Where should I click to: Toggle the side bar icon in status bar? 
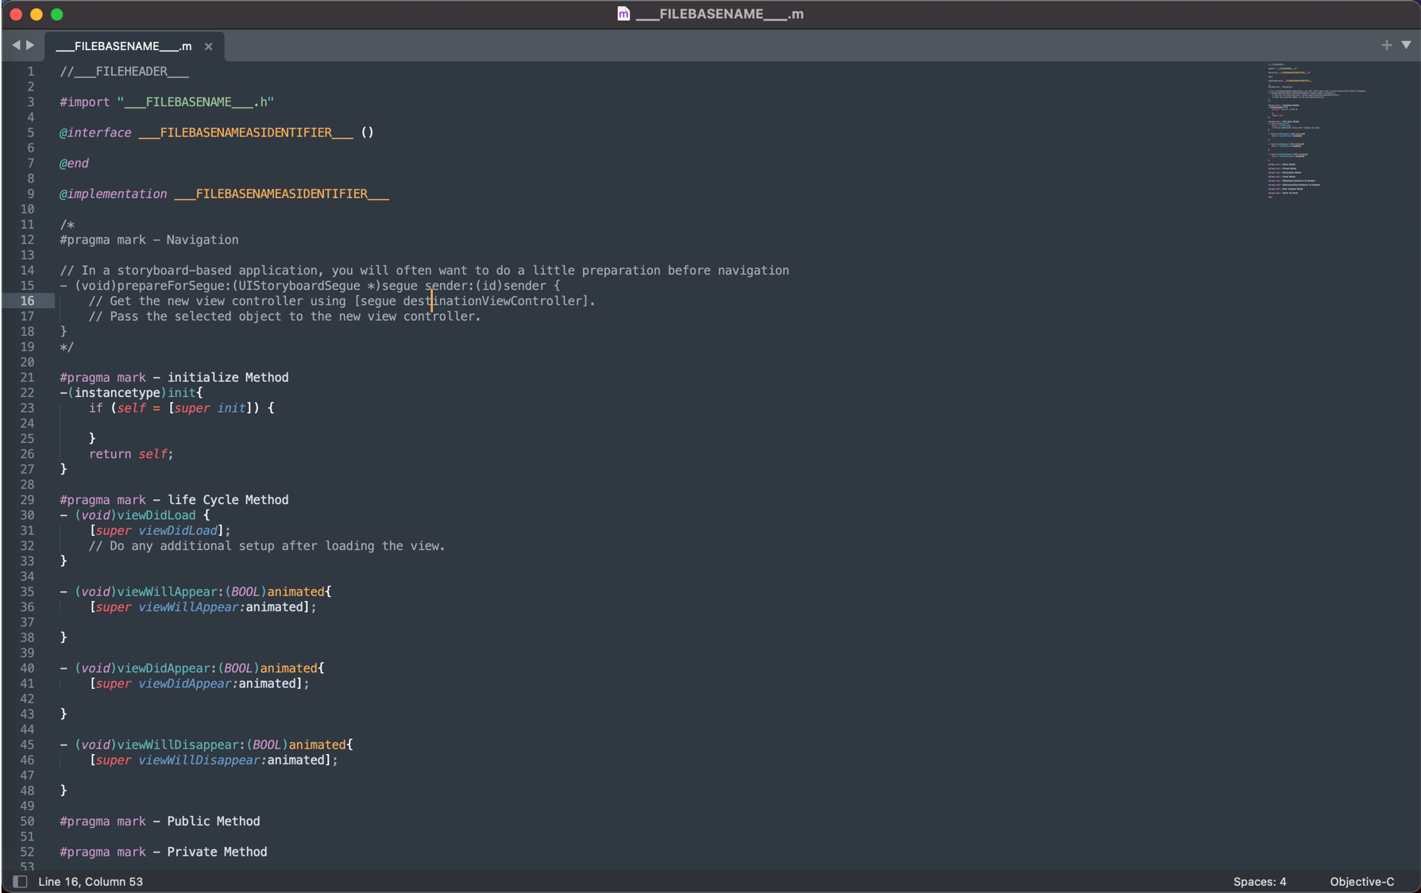(x=20, y=882)
